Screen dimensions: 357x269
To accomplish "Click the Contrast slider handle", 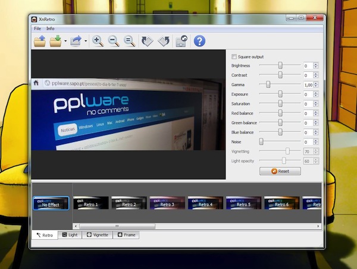I will tap(280, 75).
